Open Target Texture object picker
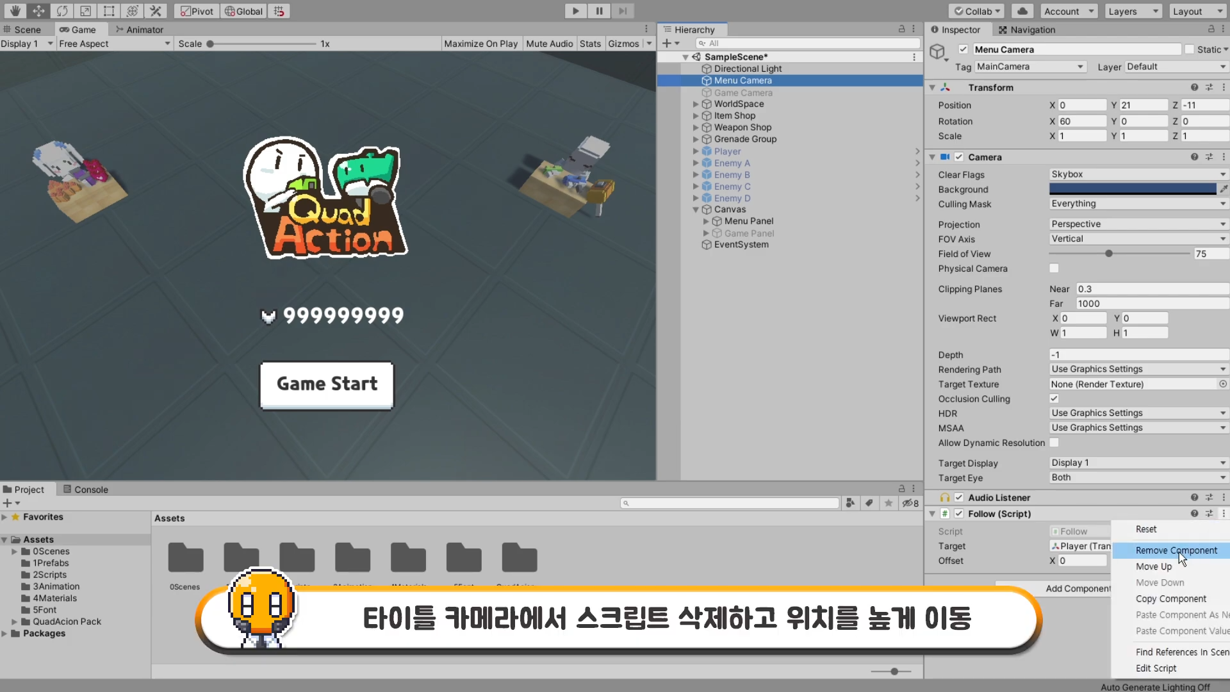The height and width of the screenshot is (692, 1230). (1223, 384)
